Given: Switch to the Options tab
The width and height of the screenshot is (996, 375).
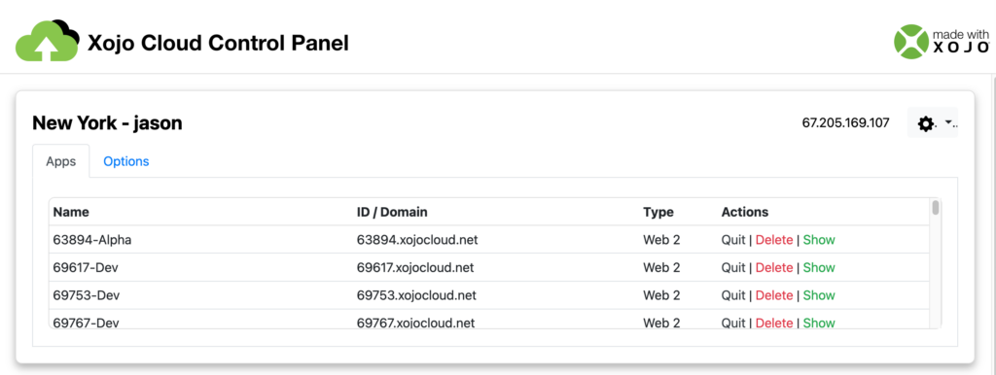Looking at the screenshot, I should tap(126, 161).
